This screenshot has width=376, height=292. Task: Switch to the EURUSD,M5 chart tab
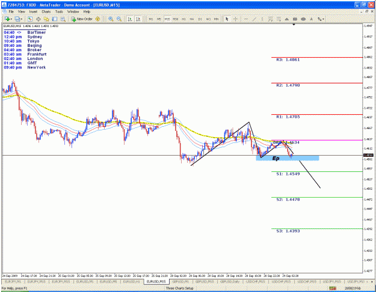(x=108, y=282)
